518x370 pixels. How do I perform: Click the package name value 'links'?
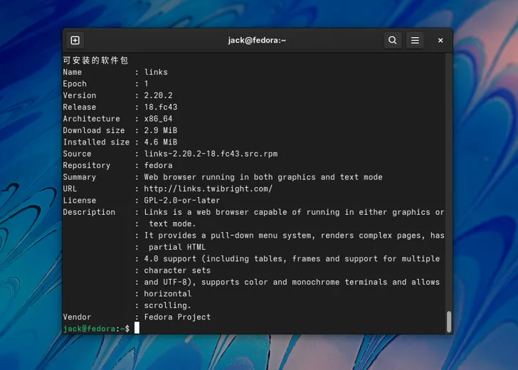click(x=156, y=72)
